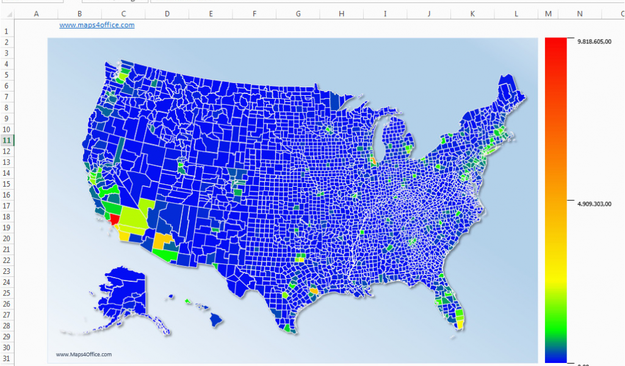Click the 9.818.605,00 legend label
625x366 pixels.
594,41
